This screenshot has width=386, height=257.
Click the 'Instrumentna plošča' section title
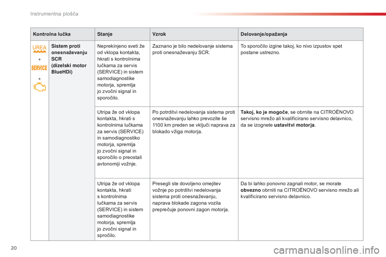click(x=53, y=14)
